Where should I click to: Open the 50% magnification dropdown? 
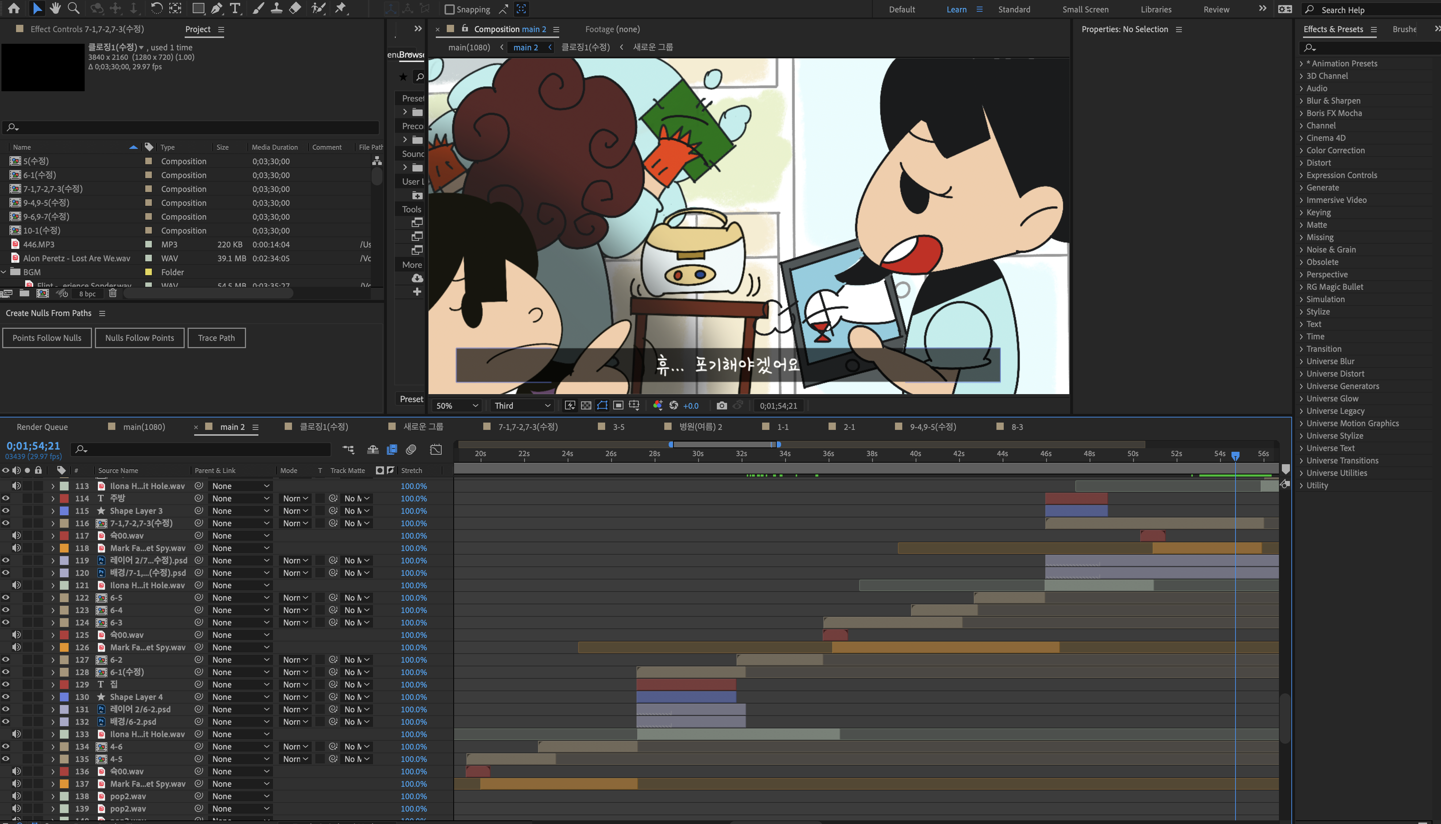457,406
